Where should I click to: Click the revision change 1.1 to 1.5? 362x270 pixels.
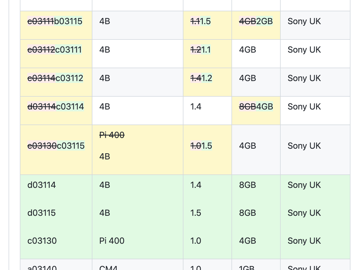tap(201, 21)
